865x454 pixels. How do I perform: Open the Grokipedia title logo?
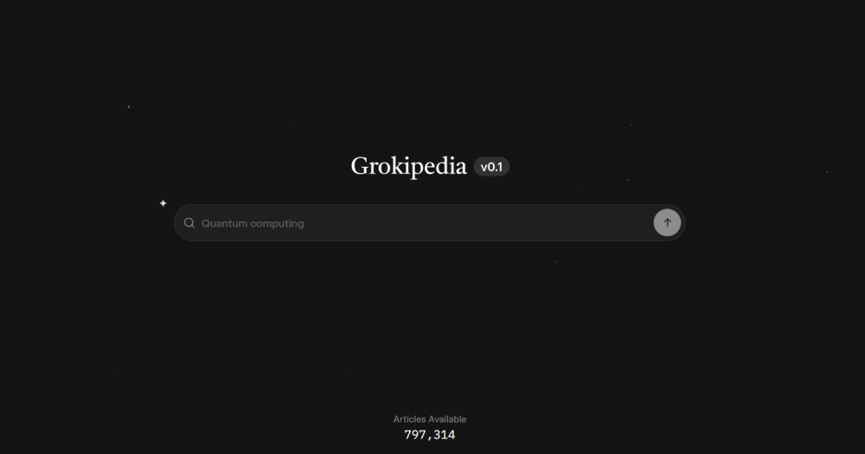[409, 167]
